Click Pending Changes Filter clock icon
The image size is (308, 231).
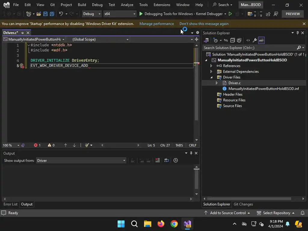(x=215, y=40)
